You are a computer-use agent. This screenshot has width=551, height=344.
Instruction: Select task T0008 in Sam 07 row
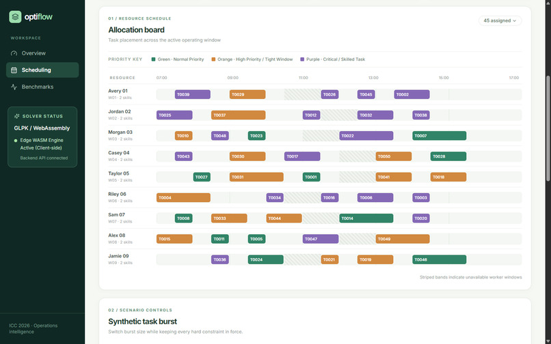(x=183, y=218)
